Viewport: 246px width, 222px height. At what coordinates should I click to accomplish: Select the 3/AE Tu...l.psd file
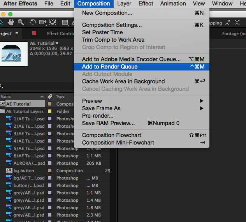(x=29, y=134)
